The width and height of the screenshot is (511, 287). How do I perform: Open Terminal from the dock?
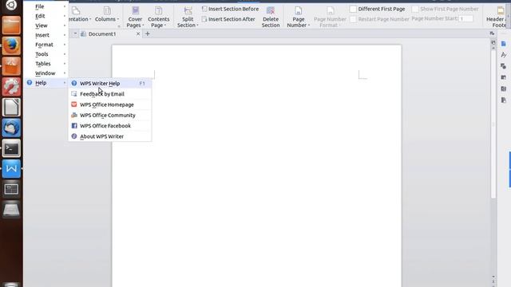coord(11,148)
